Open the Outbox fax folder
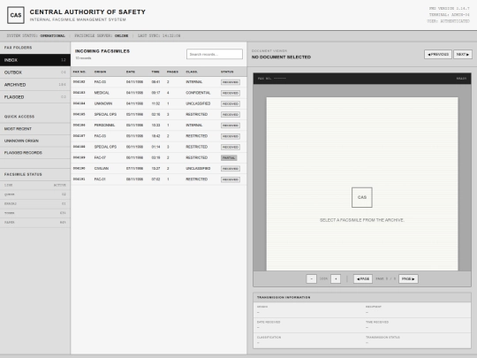Screen dimensions: 477x358 click(35, 72)
